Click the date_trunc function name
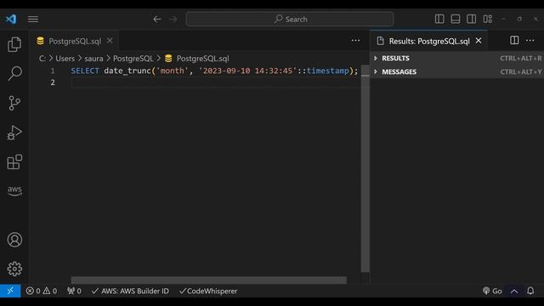This screenshot has height=306, width=544. tap(127, 71)
